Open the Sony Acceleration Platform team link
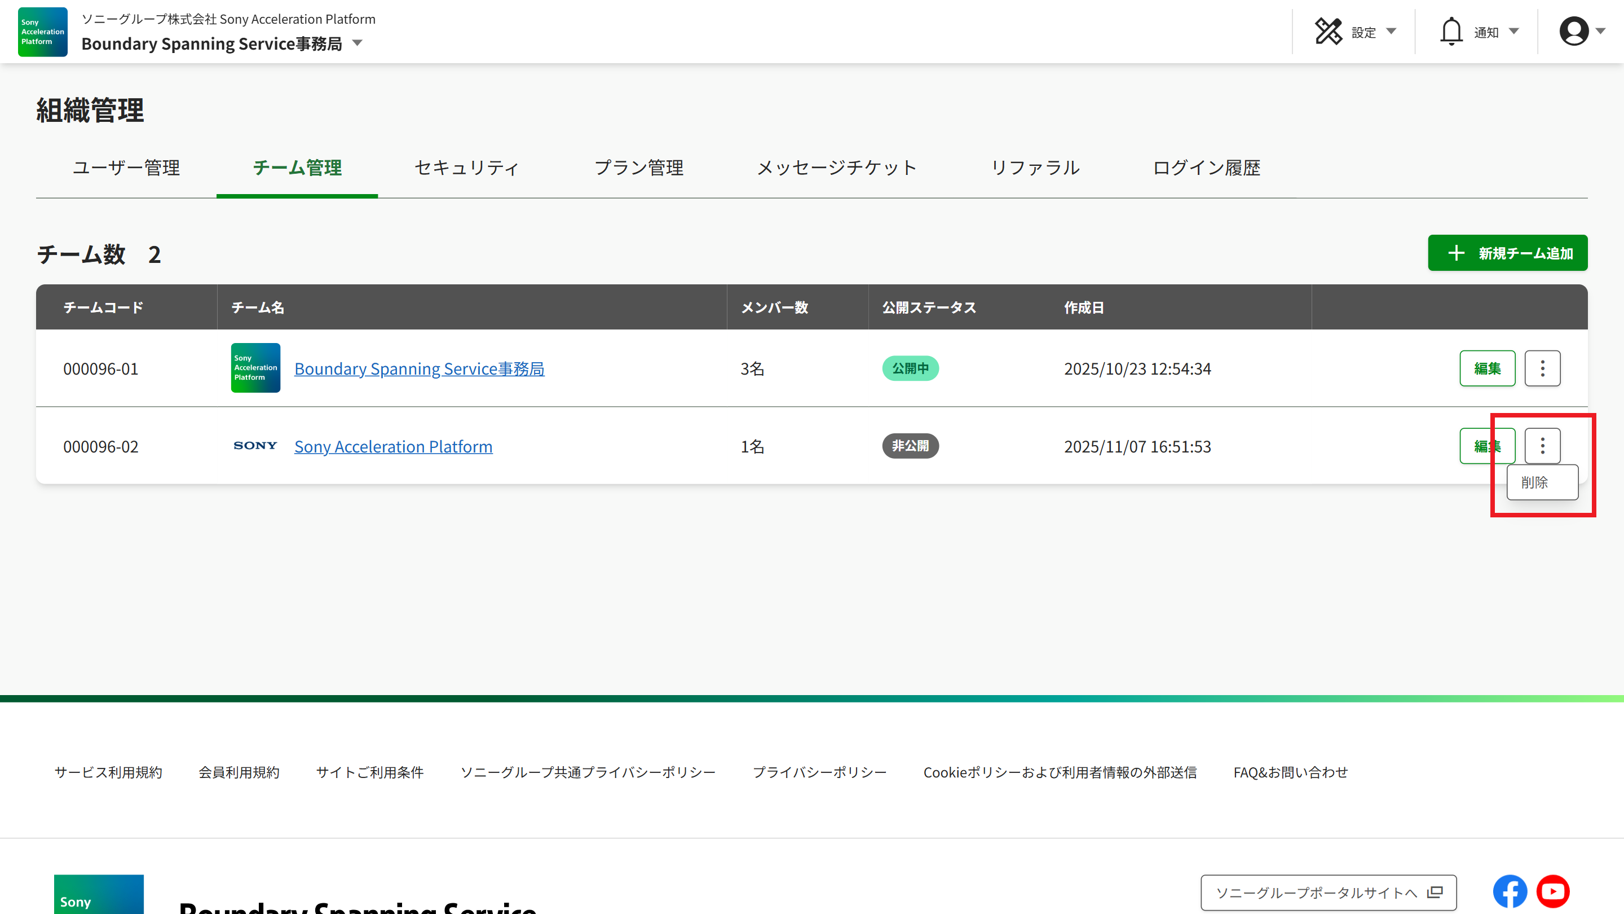Screen dimensions: 1624x914 [x=394, y=446]
